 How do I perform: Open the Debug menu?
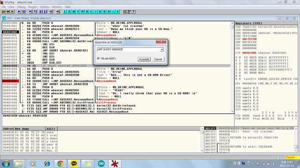pyautogui.click(x=21, y=7)
